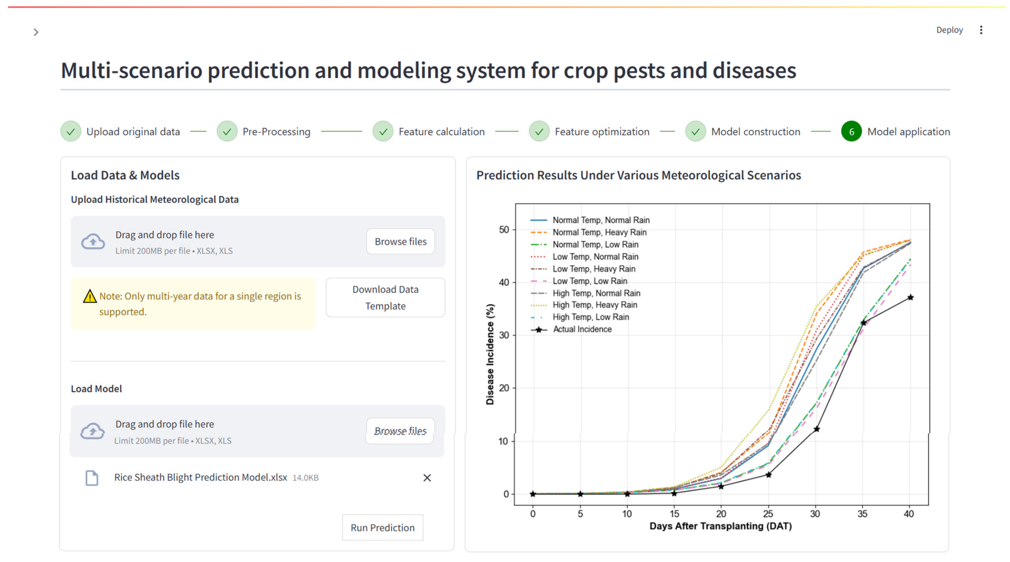The height and width of the screenshot is (562, 1010).
Task: Click the Feature optimization checkmark icon
Action: [539, 132]
